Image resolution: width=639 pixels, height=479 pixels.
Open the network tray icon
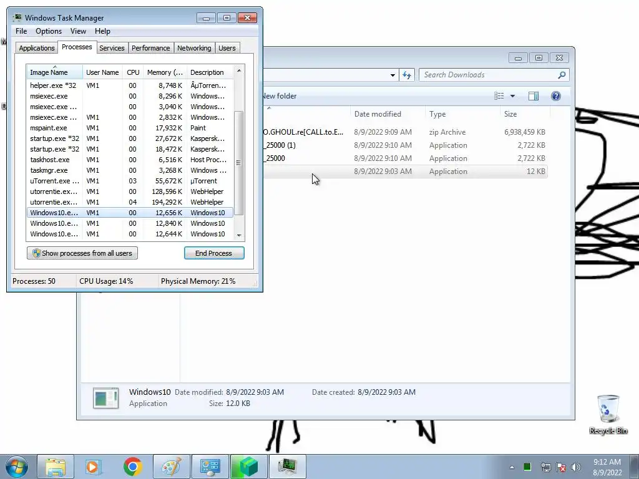pos(545,467)
